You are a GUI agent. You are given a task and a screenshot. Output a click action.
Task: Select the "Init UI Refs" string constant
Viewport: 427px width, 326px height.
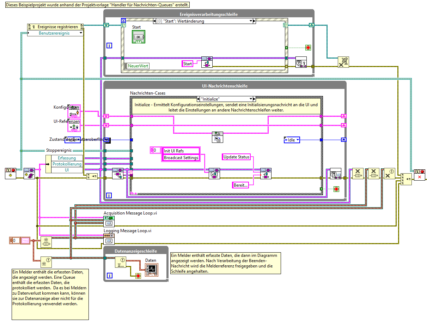[x=181, y=151]
